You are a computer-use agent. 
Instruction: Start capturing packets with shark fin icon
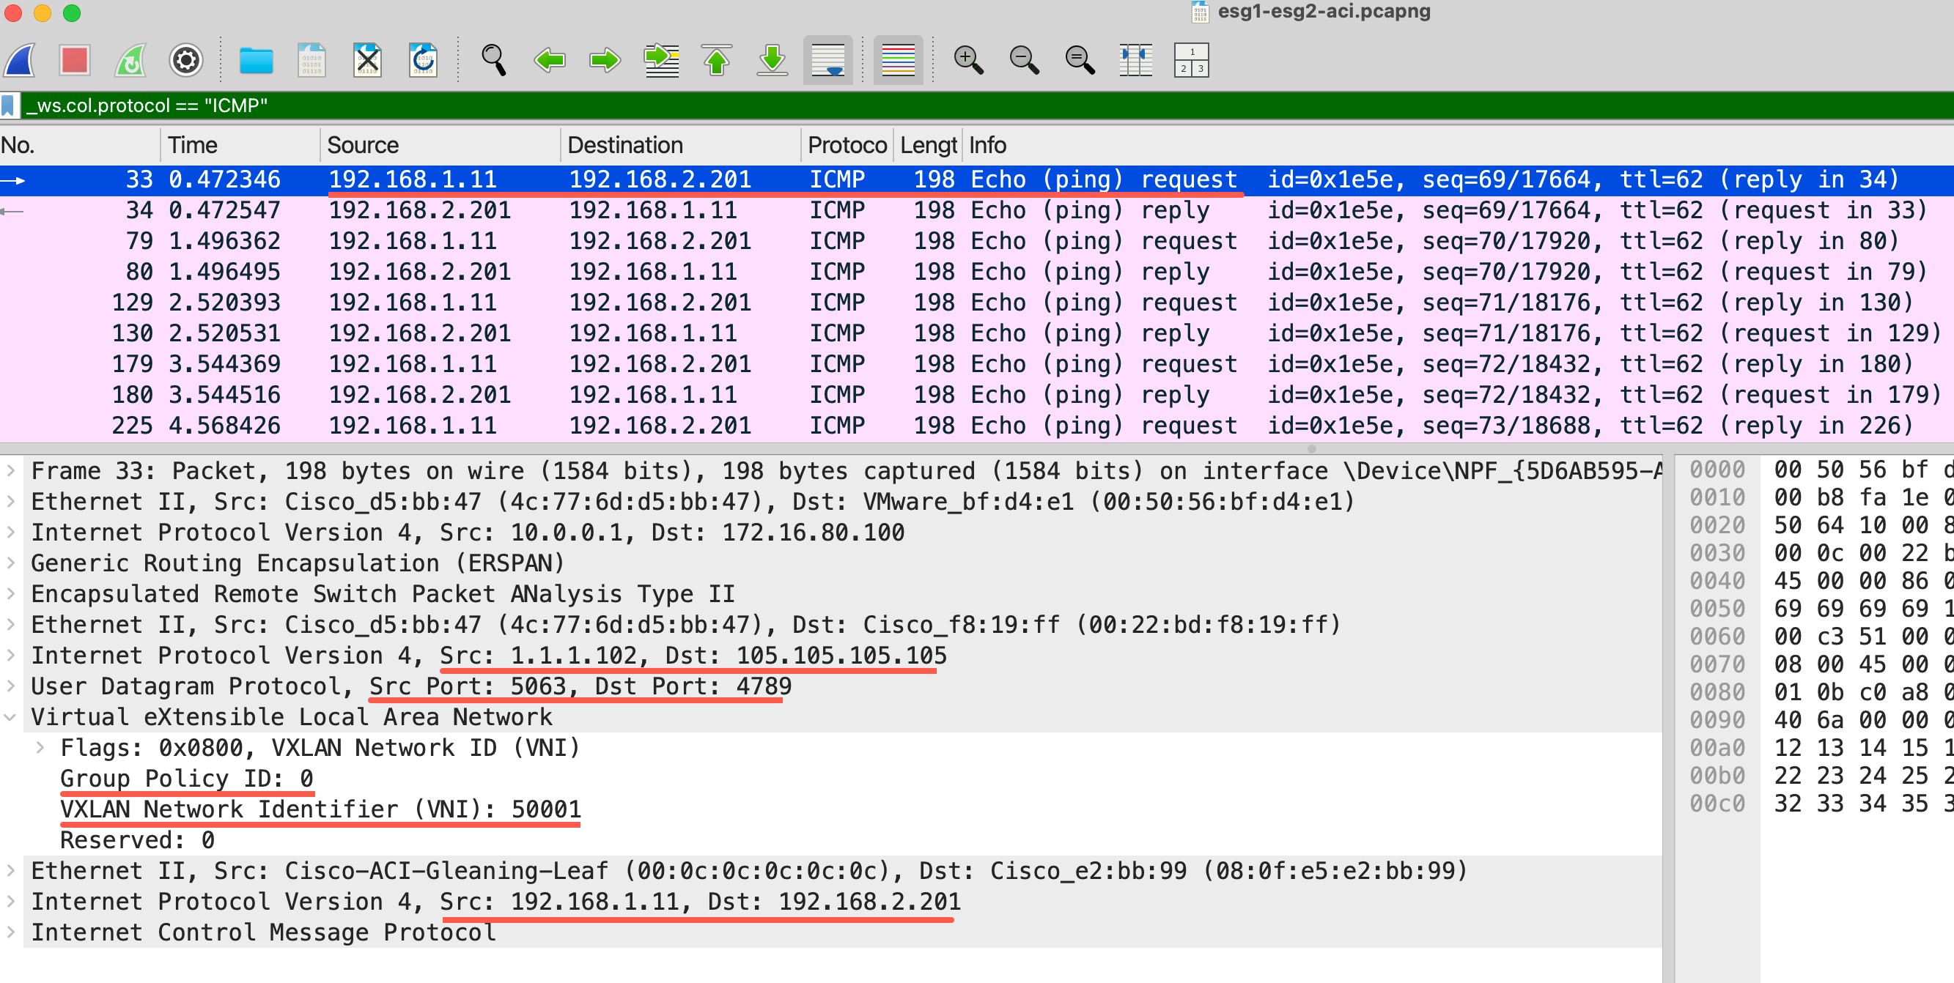[20, 60]
